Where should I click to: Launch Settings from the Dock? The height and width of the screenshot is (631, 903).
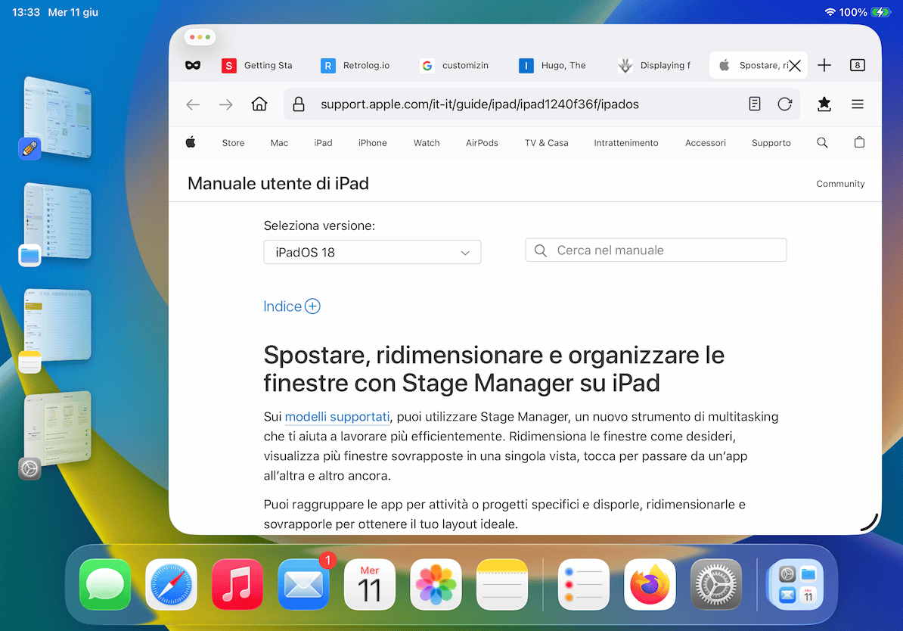715,584
